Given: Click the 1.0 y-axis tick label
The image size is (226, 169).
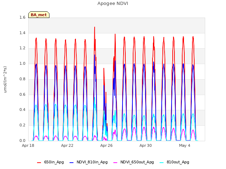Looking at the screenshot, I should tap(22, 63).
